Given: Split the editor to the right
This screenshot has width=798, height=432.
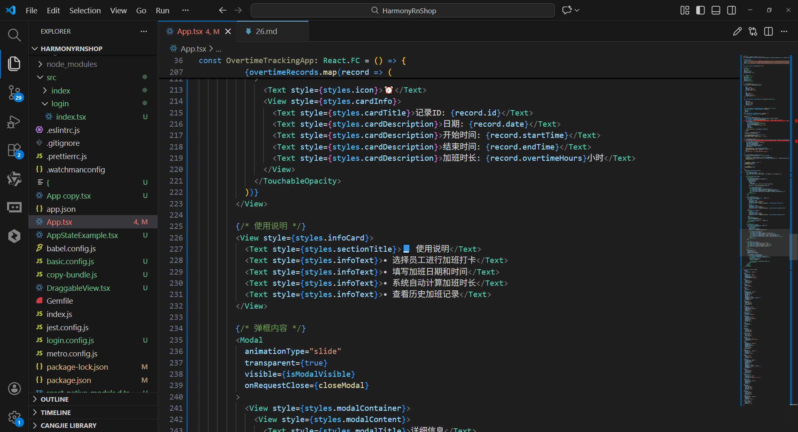Looking at the screenshot, I should point(768,32).
